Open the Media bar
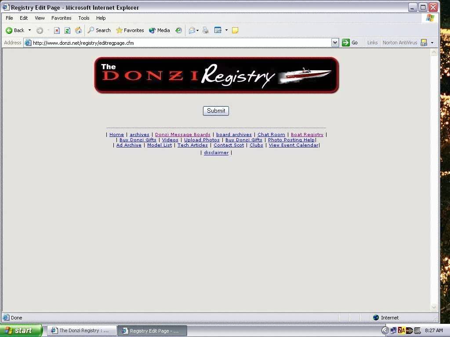 coord(159,30)
